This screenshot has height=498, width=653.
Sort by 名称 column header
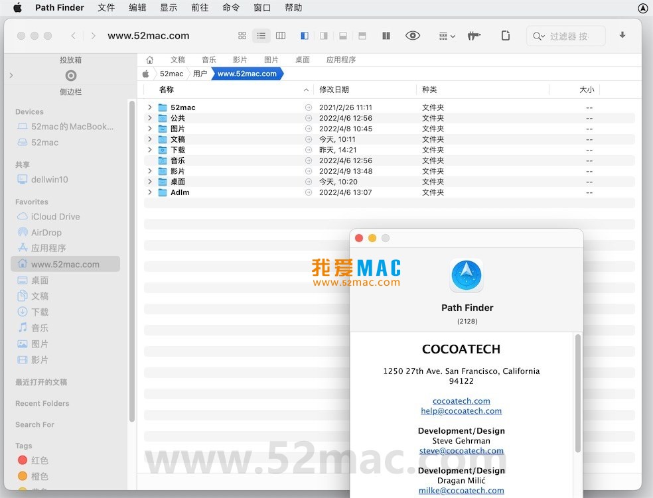(167, 90)
